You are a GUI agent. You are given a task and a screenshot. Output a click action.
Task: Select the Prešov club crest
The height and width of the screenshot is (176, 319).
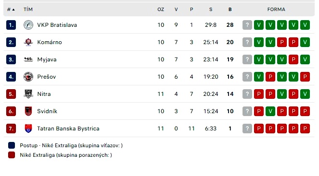pos(28,77)
